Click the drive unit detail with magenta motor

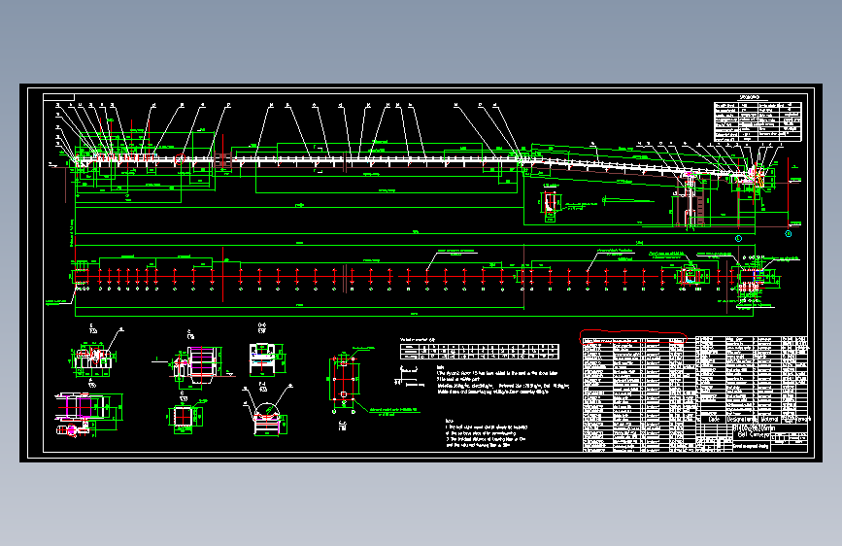tap(88, 414)
